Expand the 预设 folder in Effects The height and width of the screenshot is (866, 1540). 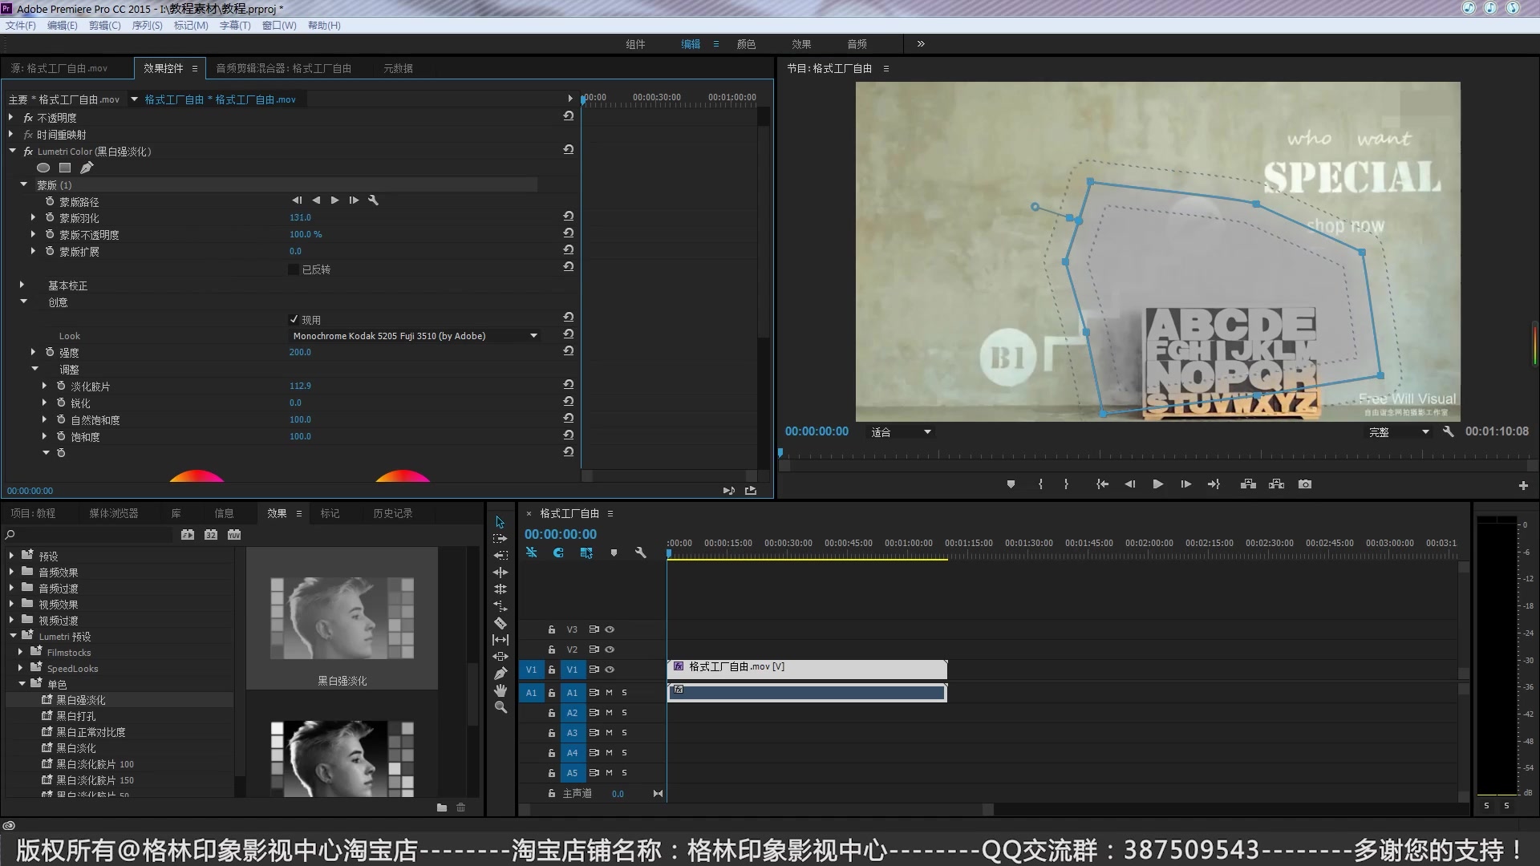(11, 555)
